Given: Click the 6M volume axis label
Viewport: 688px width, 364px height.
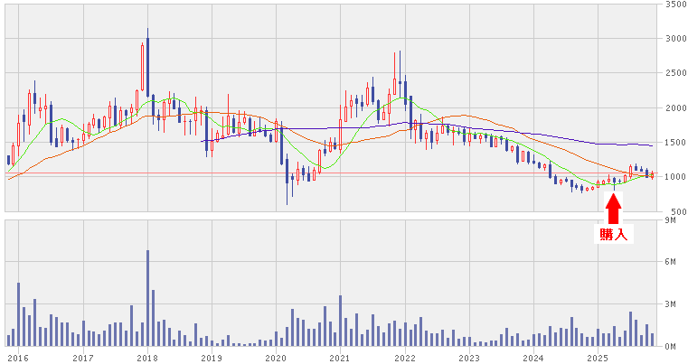Looking at the screenshot, I should point(677,262).
